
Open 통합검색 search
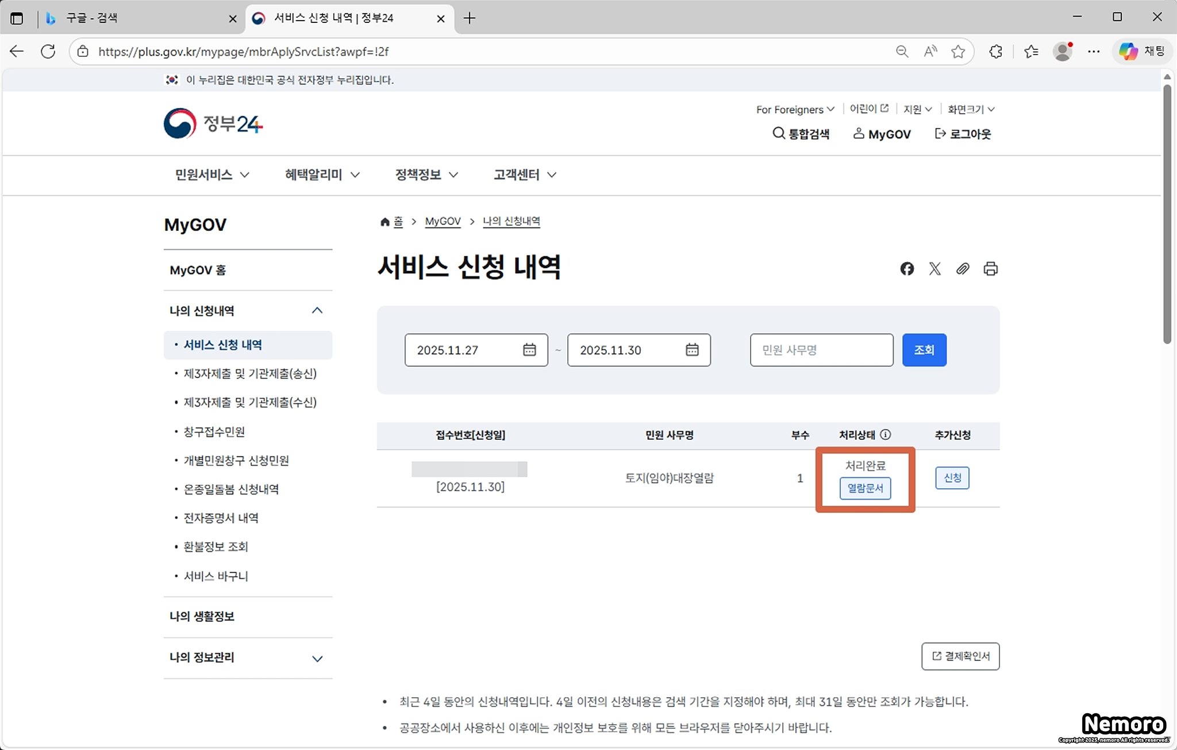tap(801, 134)
